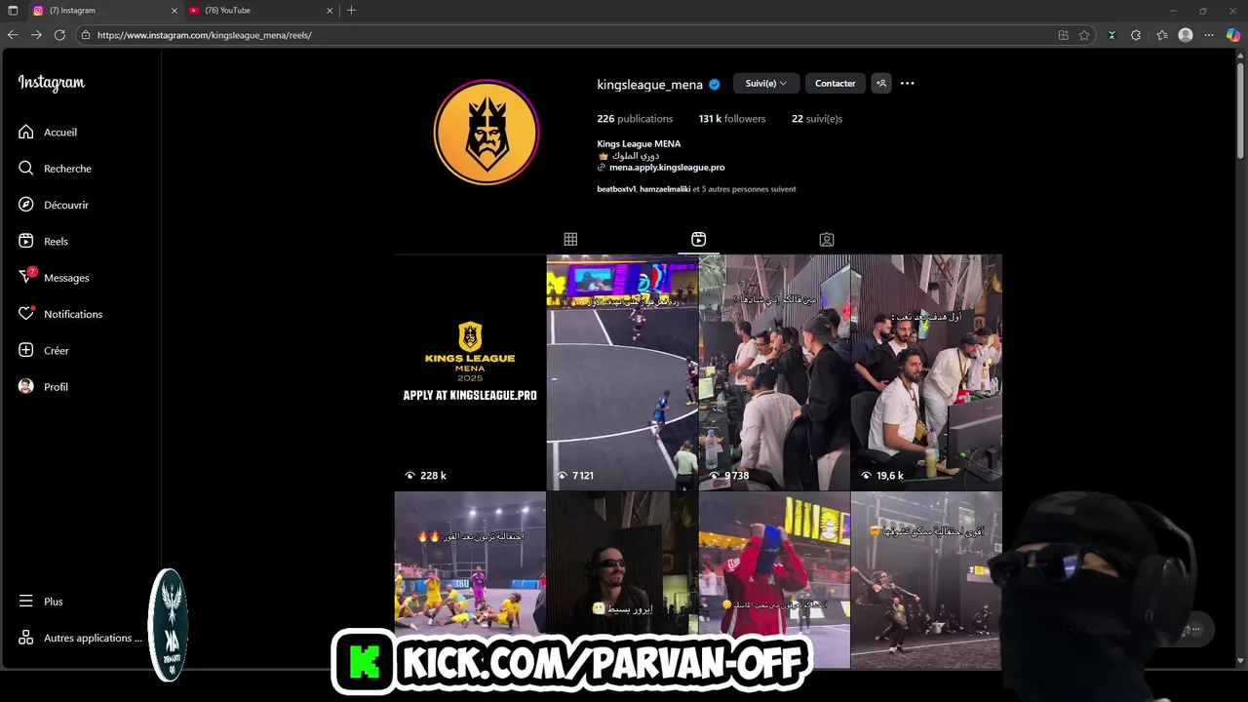This screenshot has height=702, width=1248.
Task: Open the Plus hamburger menu
Action: tap(26, 602)
